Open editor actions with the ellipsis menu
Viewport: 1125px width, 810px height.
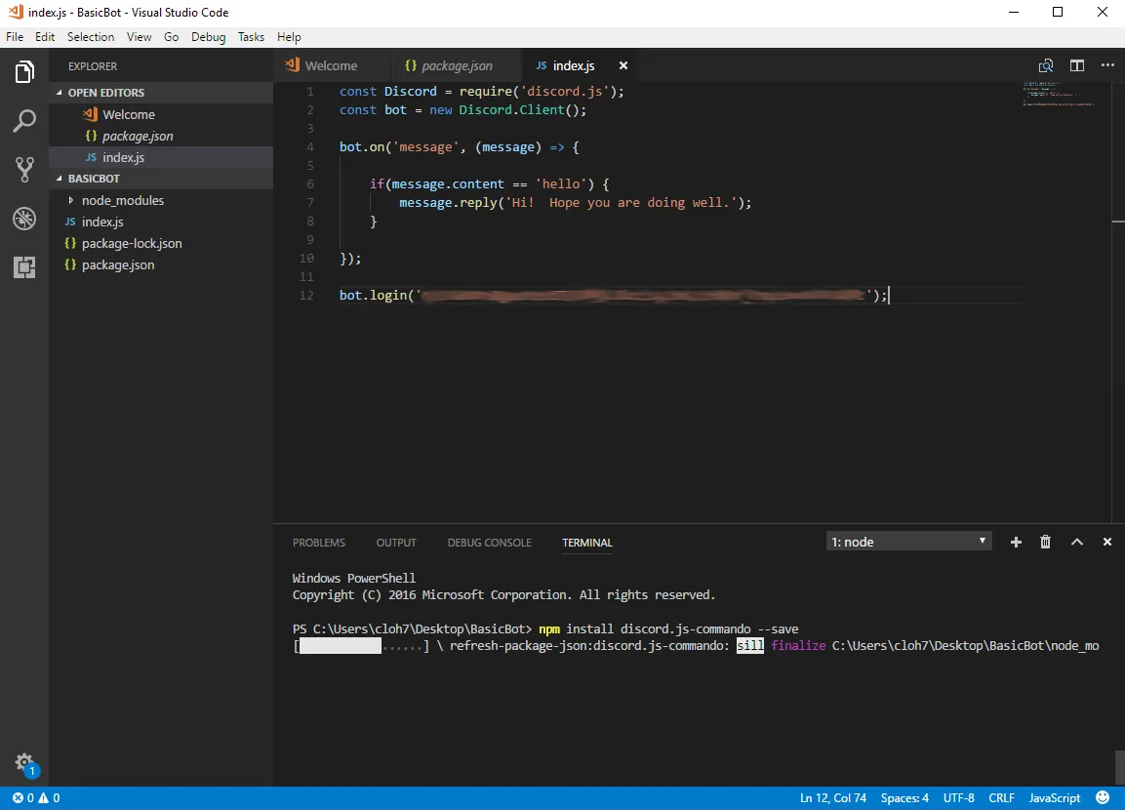[1106, 65]
